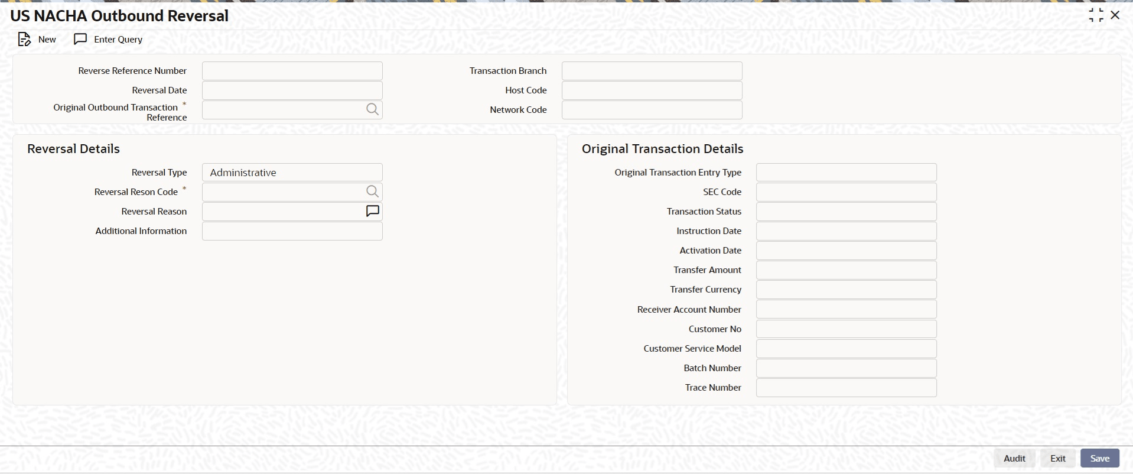Click the Customer No label
Screen dimensions: 1133x474
[x=715, y=329]
